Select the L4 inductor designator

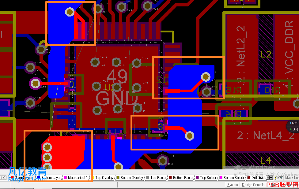click(266, 161)
